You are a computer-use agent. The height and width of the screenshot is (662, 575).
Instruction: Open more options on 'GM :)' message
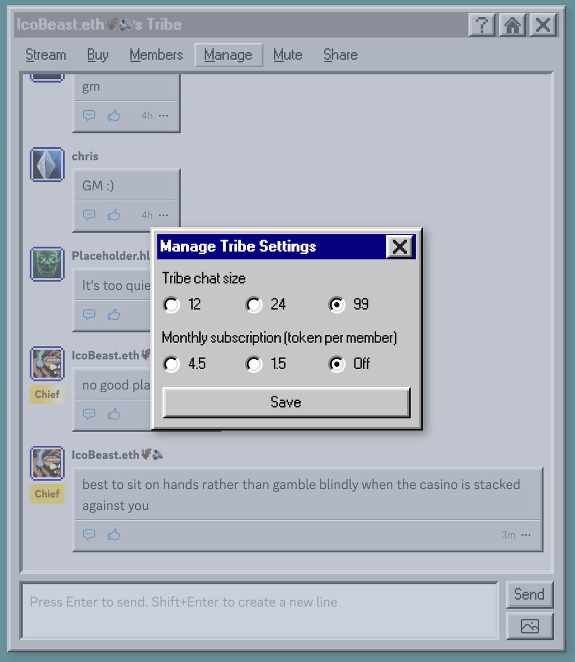coord(163,215)
